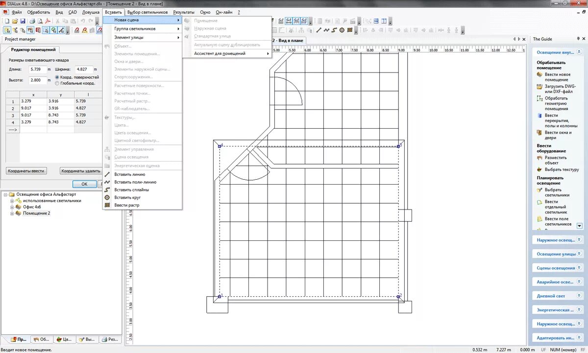This screenshot has width=588, height=353.
Task: Expand 'Помещение 2' tree node
Action: [x=12, y=213]
